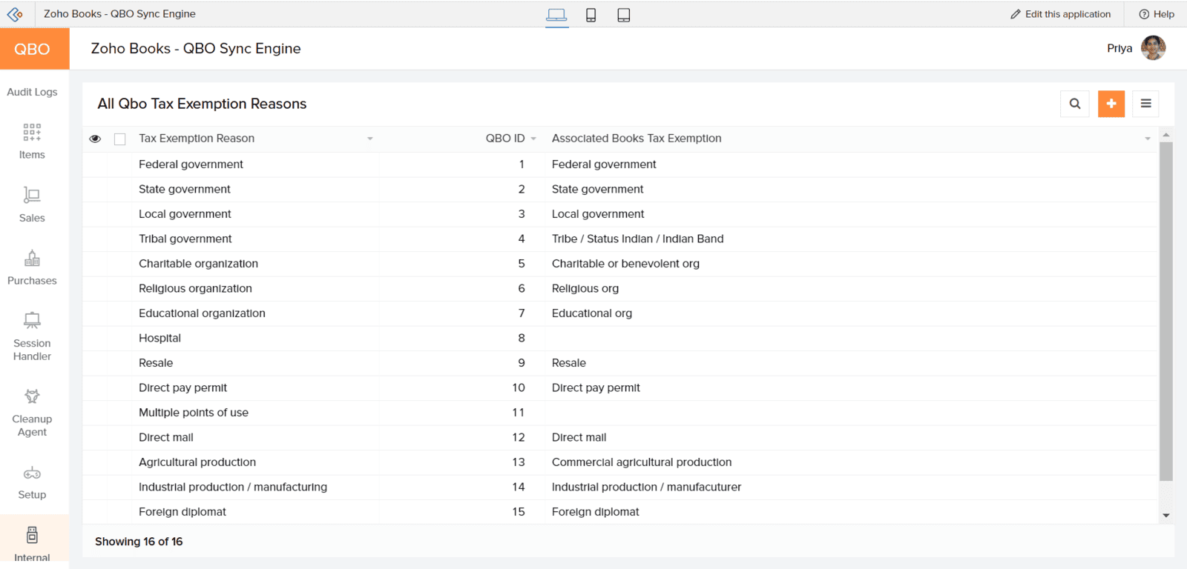This screenshot has width=1187, height=569.
Task: Toggle the eye column visibility icon
Action: [95, 139]
